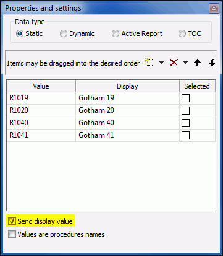This screenshot has width=223, height=256.
Task: Enable Values are procedures names
Action: pos(12,234)
